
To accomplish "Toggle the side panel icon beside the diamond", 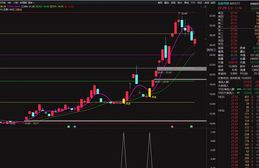I will point(205,7).
